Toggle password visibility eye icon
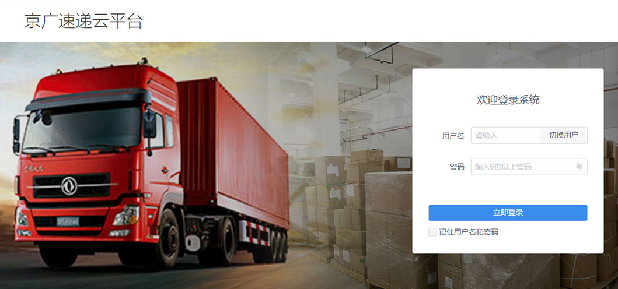The height and width of the screenshot is (289, 618). (578, 167)
